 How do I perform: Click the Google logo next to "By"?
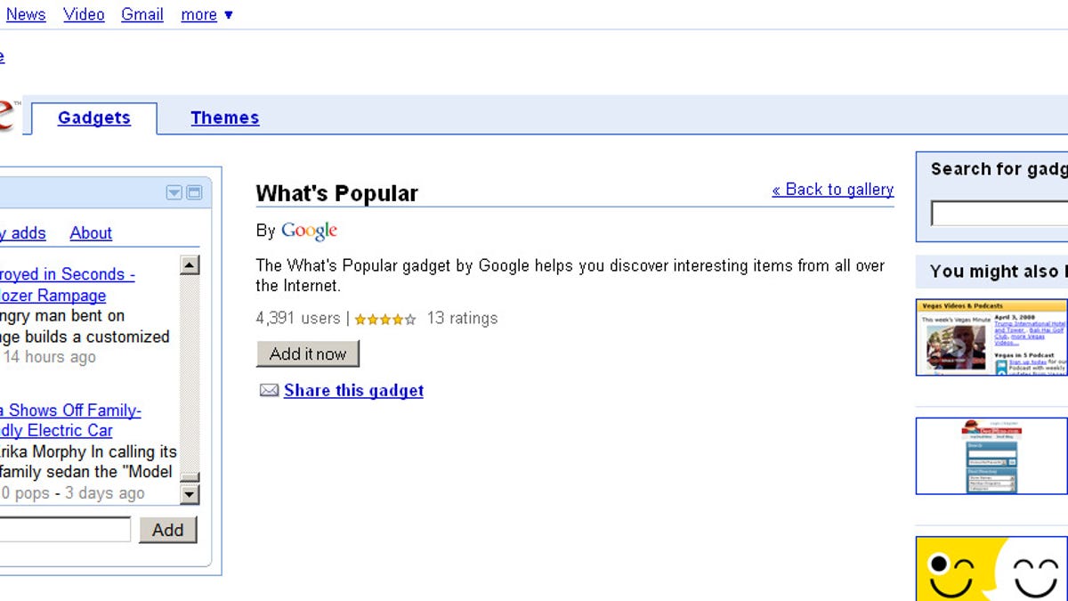point(309,230)
